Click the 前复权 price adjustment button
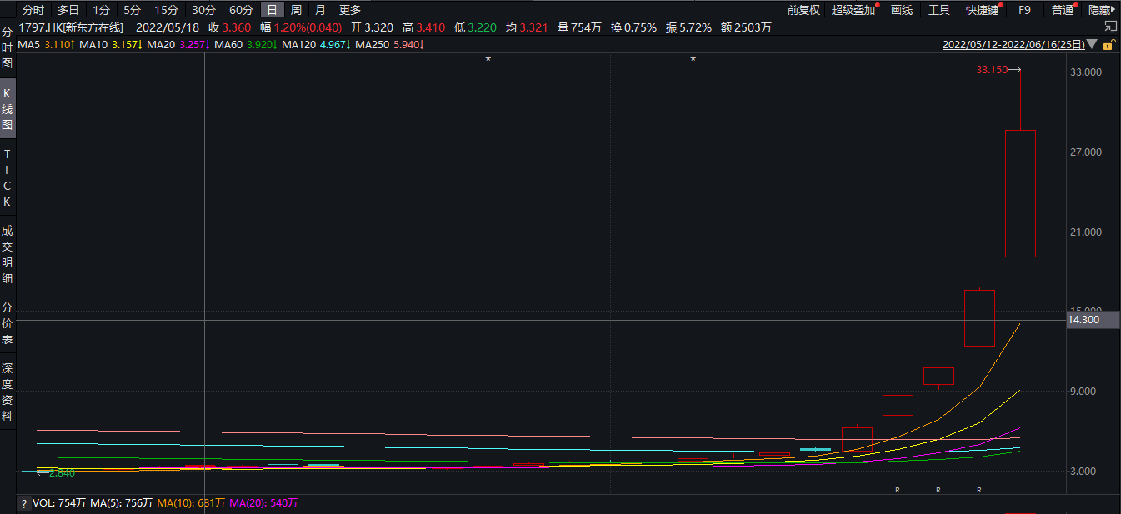Viewport: 1121px width, 514px height. [x=803, y=10]
